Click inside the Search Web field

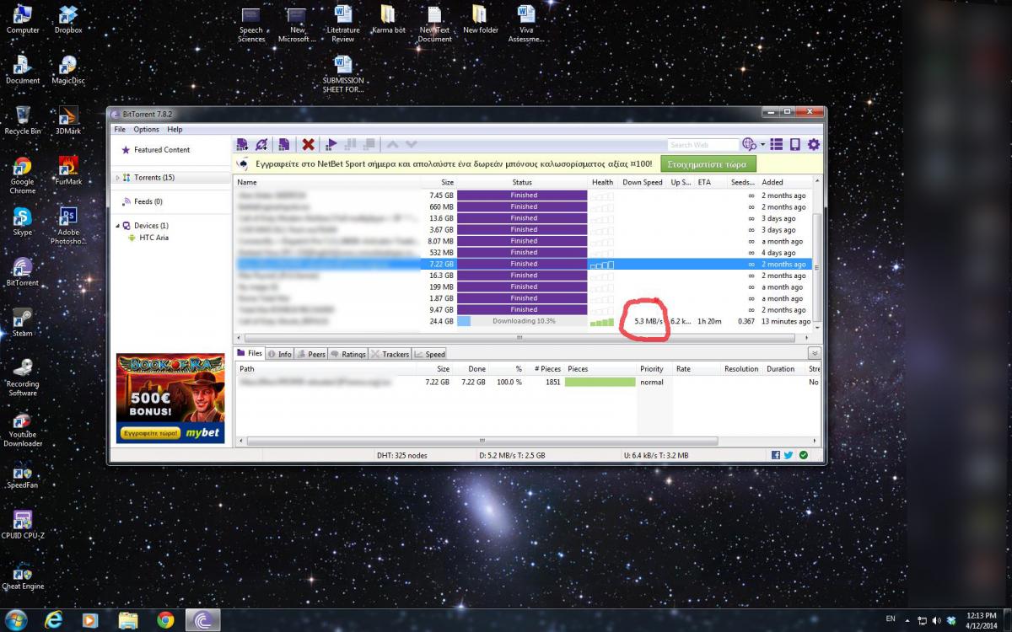[703, 145]
